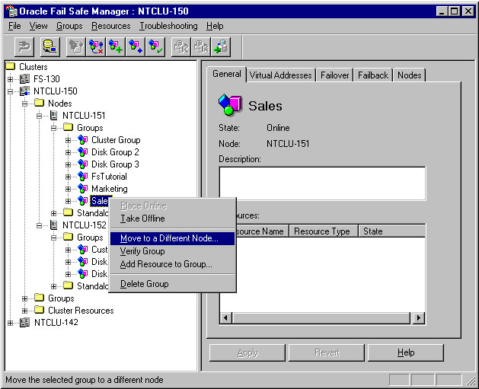Click the NTCLU-152 server node icon

(x=53, y=225)
